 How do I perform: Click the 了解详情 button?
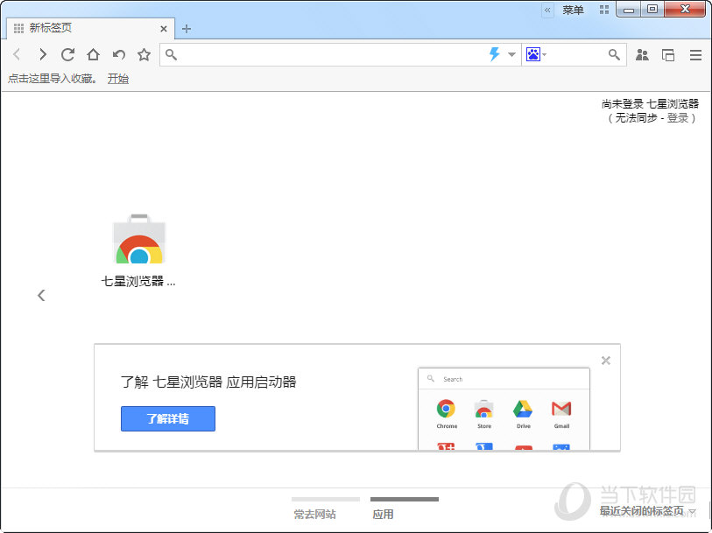pyautogui.click(x=167, y=418)
